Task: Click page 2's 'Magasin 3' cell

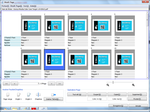Action: (55, 40)
